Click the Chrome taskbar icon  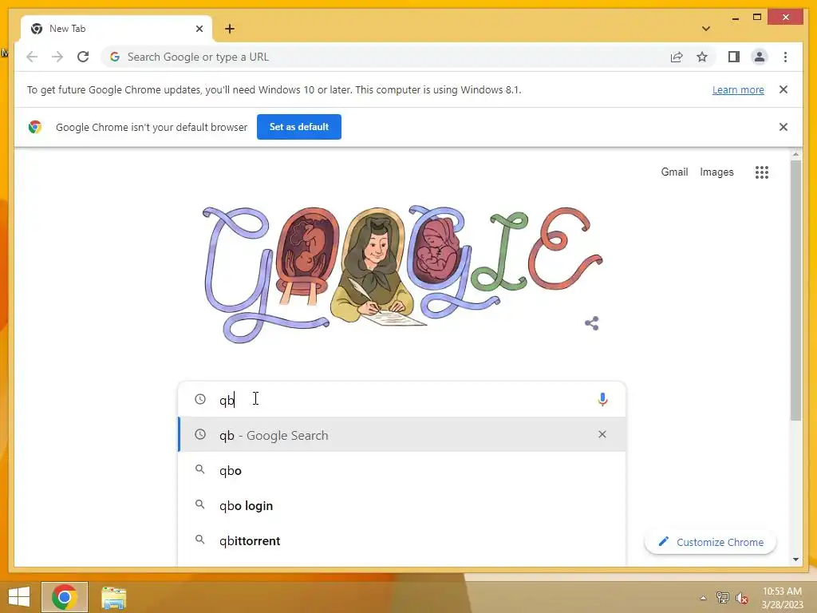coord(65,597)
